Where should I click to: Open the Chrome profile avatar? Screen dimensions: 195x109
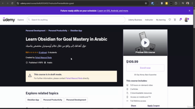pos(188,3)
